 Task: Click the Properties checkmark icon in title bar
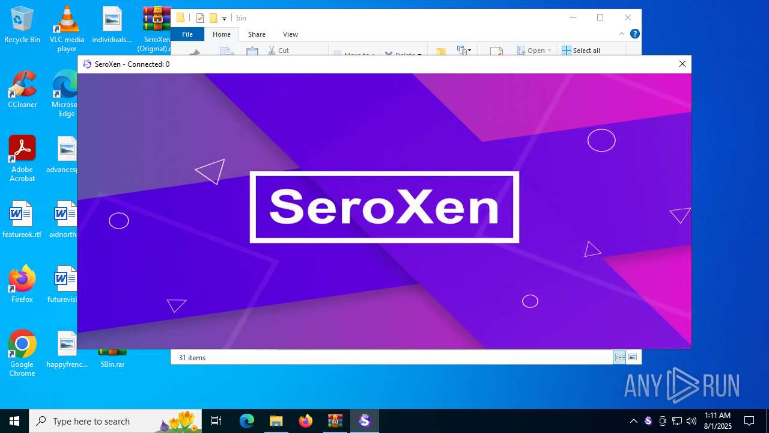tap(200, 18)
